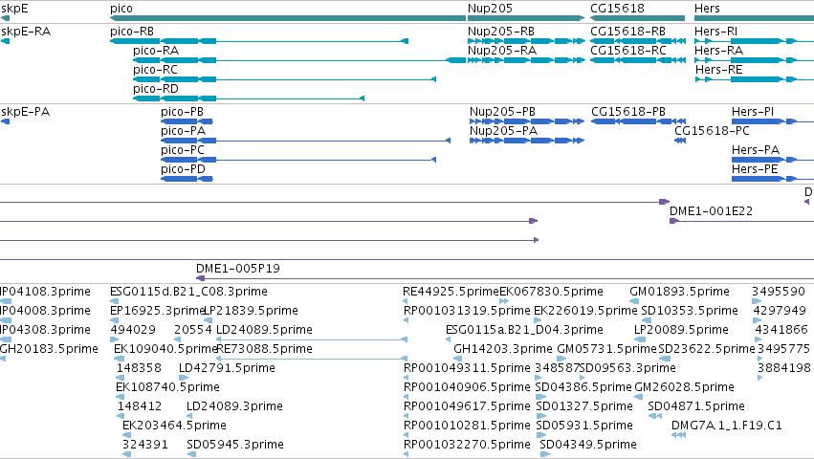Click EST RE73088.5prime
814x459 pixels.
[264, 349]
